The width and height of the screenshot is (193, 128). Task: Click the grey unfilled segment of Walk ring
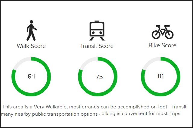pos(19,62)
